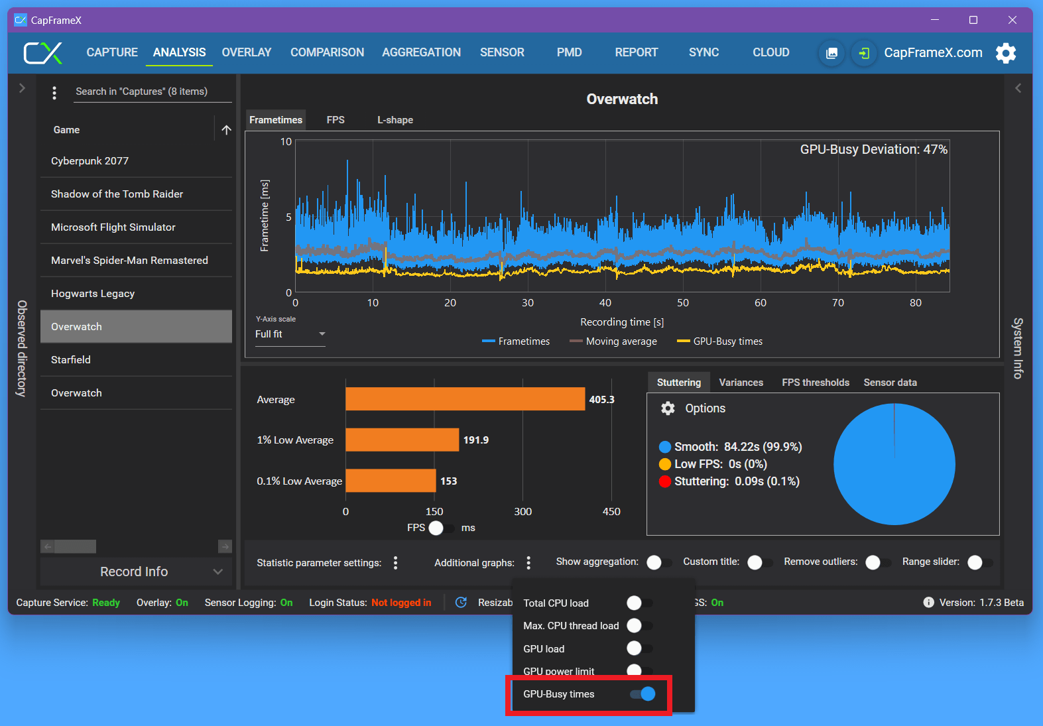Enable Range slider toggle
Viewport: 1043px width, 726px height.
(980, 563)
